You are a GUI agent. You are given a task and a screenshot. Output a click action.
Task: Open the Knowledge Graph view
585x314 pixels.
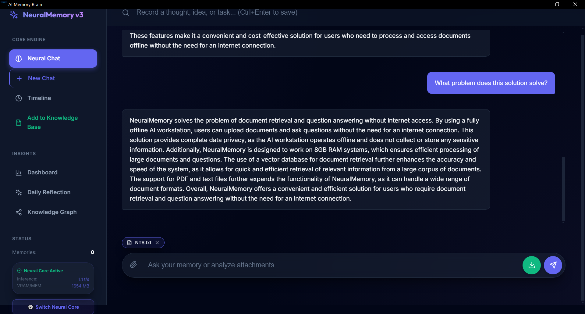point(52,212)
